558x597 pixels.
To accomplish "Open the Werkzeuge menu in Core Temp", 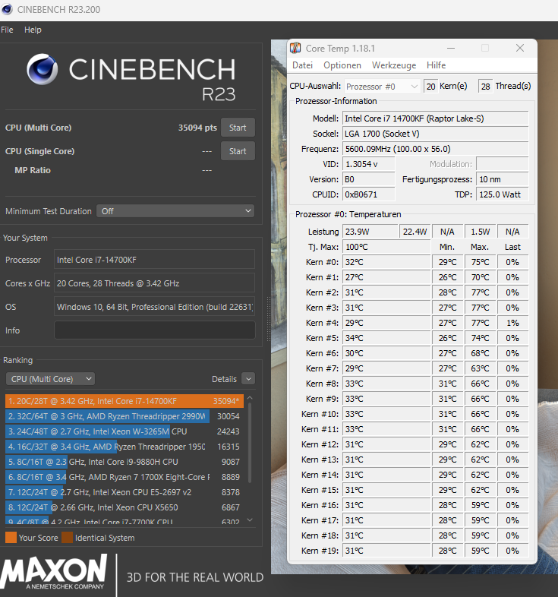I will click(x=394, y=65).
